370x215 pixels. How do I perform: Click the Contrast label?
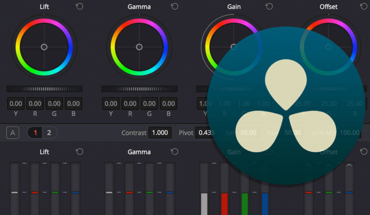134,133
